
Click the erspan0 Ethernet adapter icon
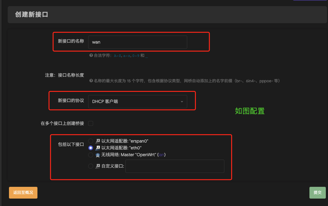[x=98, y=141]
